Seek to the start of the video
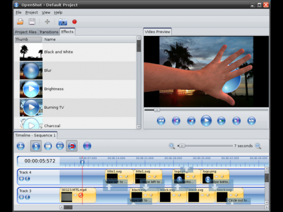The width and height of the screenshot is (283, 212). 161,121
